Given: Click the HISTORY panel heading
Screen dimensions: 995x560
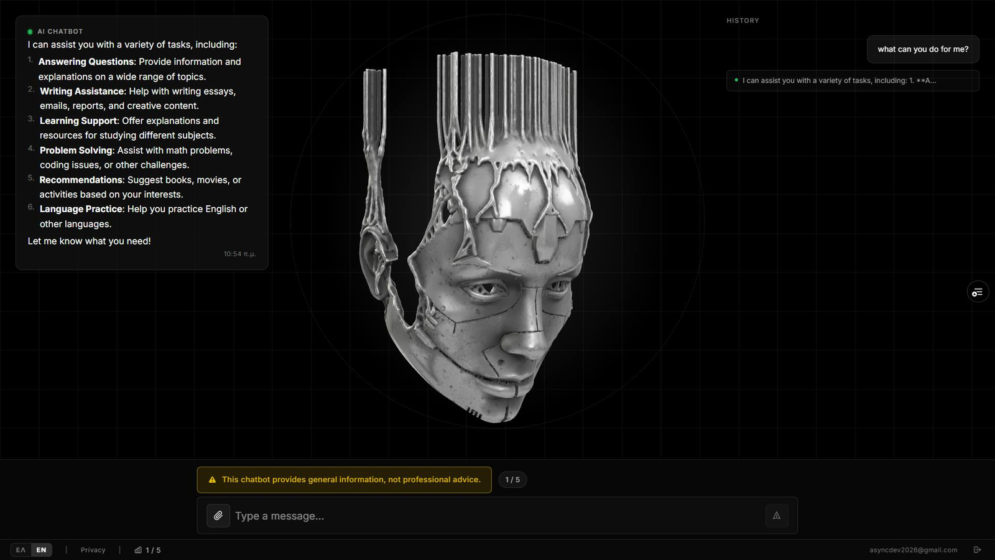Looking at the screenshot, I should click(743, 21).
